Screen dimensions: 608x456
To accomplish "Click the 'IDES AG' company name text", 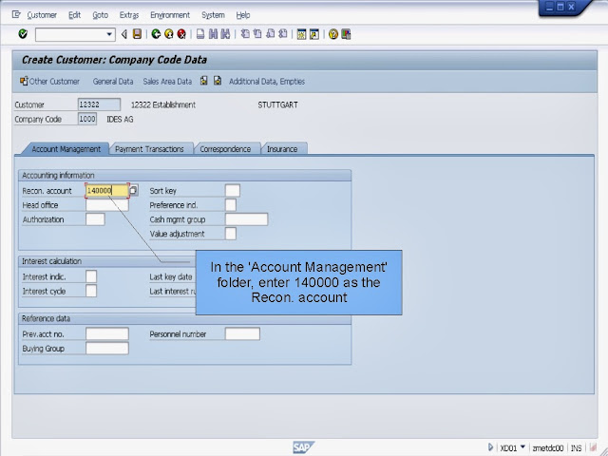I will (x=120, y=120).
